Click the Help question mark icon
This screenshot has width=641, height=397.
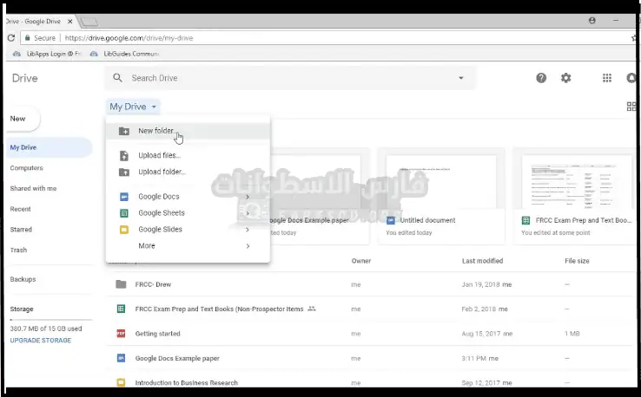click(x=541, y=78)
